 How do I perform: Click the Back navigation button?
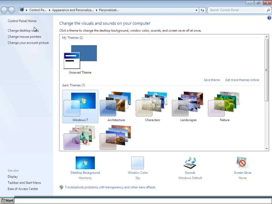pos(4,10)
